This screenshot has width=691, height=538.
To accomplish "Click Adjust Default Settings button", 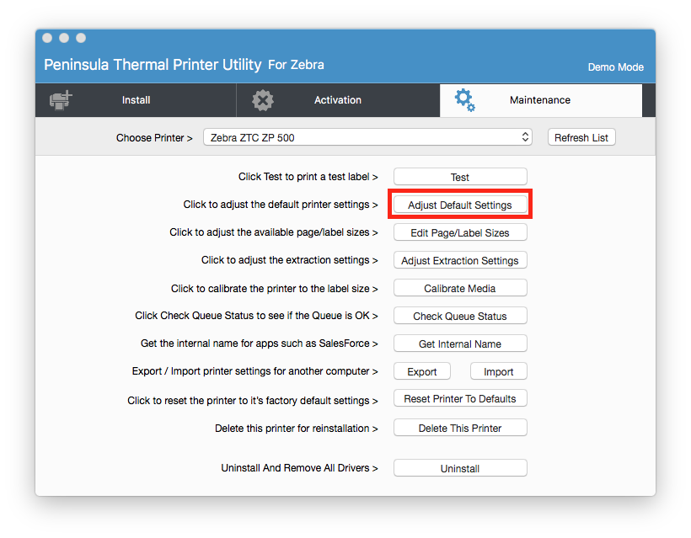I will [x=460, y=205].
